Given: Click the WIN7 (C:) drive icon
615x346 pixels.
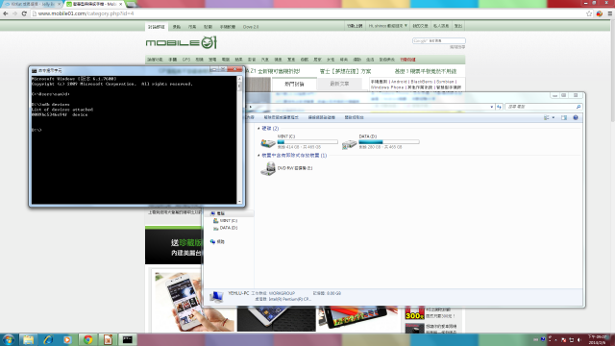Looking at the screenshot, I should (x=268, y=142).
